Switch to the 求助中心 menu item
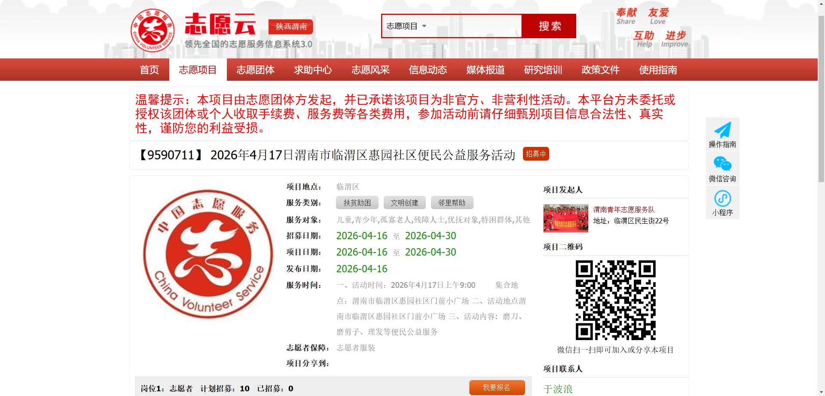Screen dimensions: 825x396 click(x=313, y=70)
